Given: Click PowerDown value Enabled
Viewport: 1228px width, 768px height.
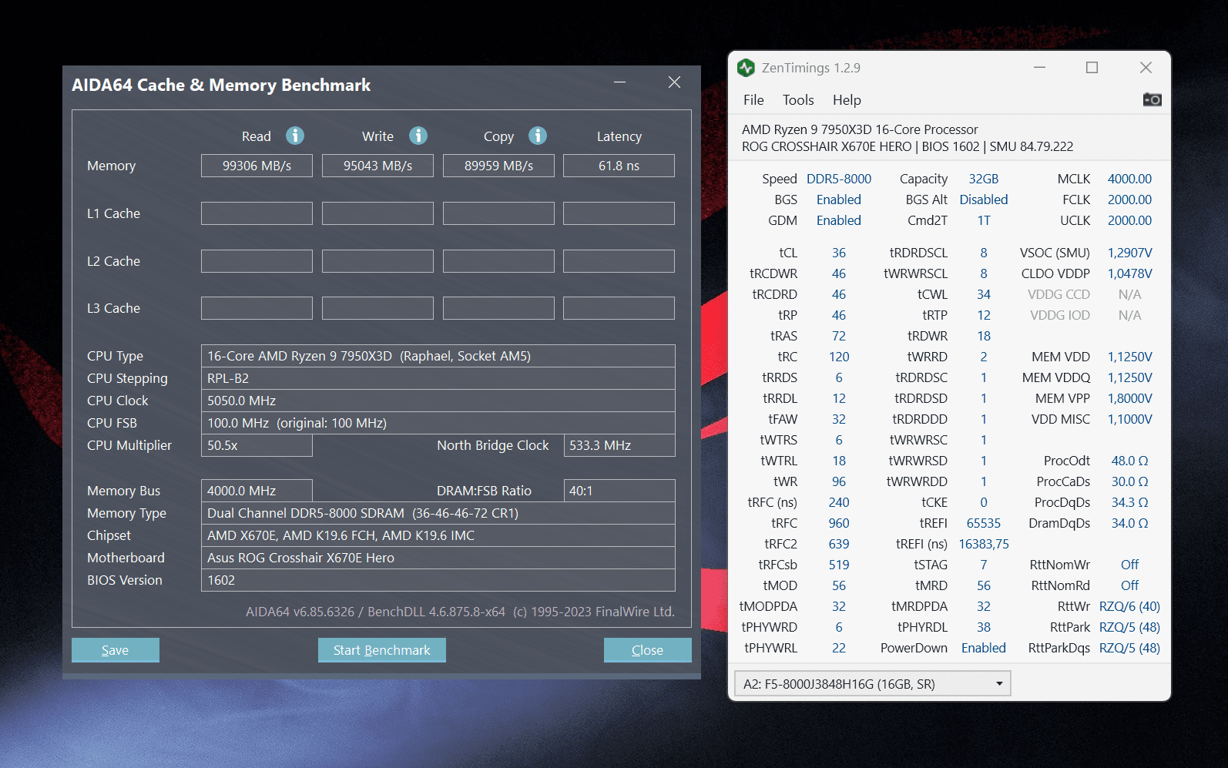Looking at the screenshot, I should coord(984,648).
